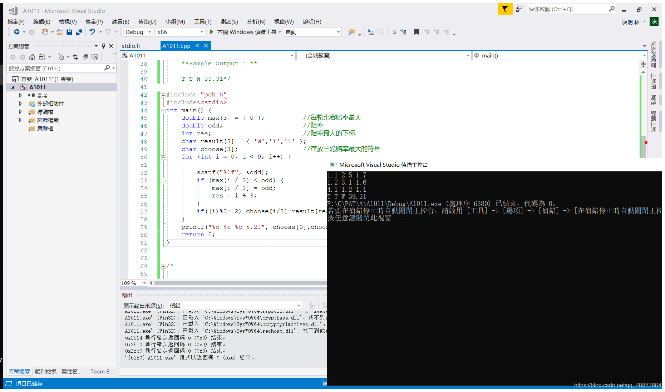Close the Solution Explorer panel
This screenshot has height=392, width=665.
[x=111, y=46]
